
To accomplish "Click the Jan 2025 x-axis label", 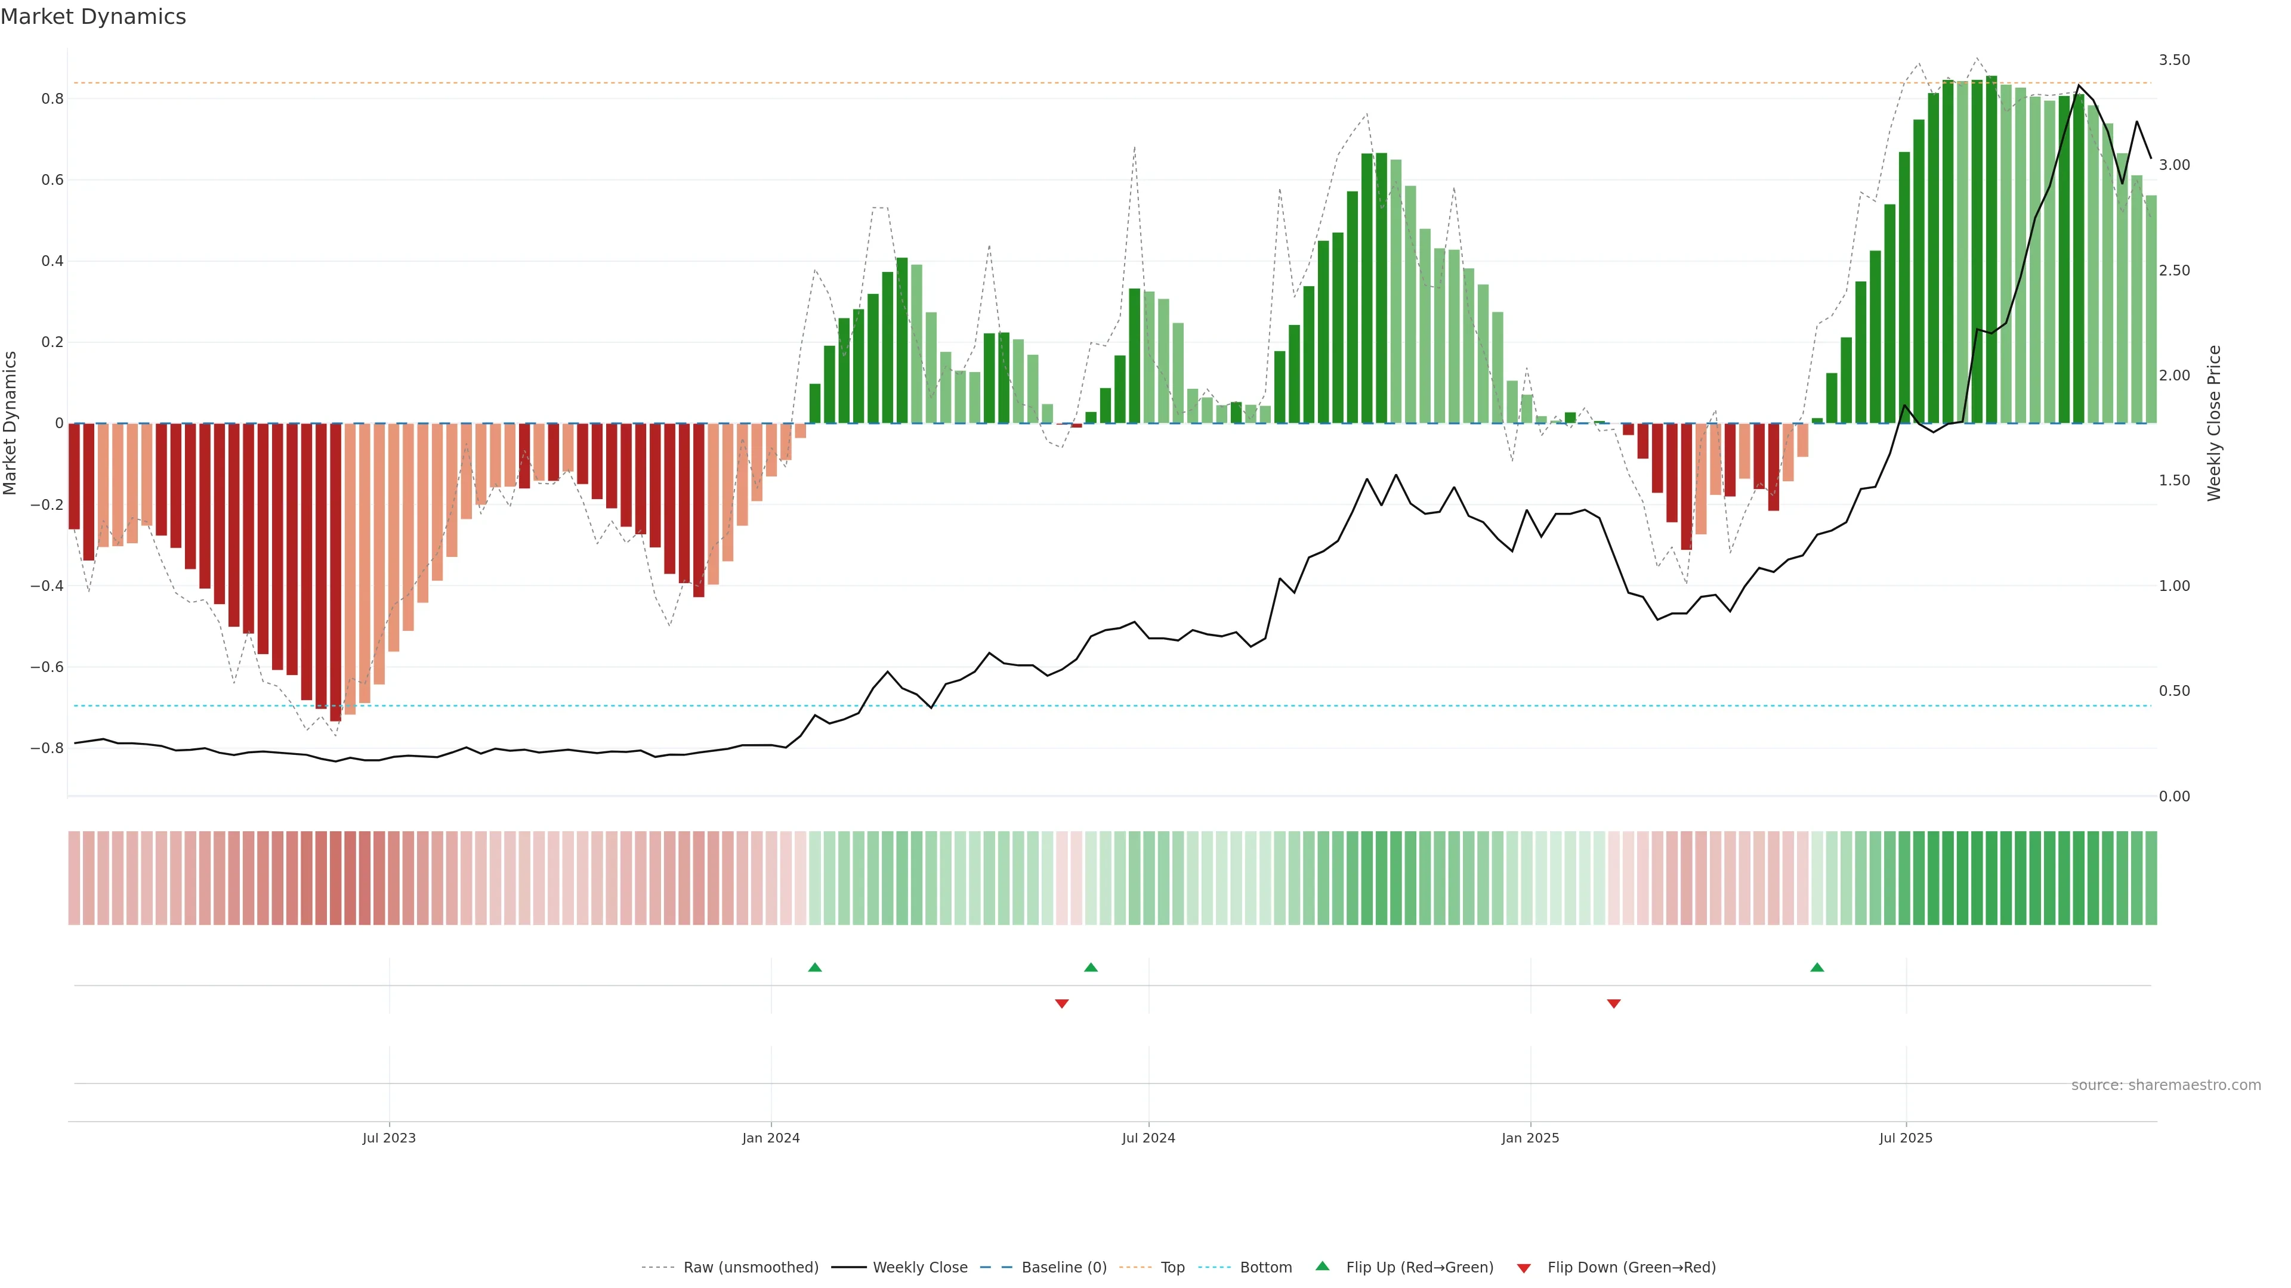I will (x=1530, y=1138).
